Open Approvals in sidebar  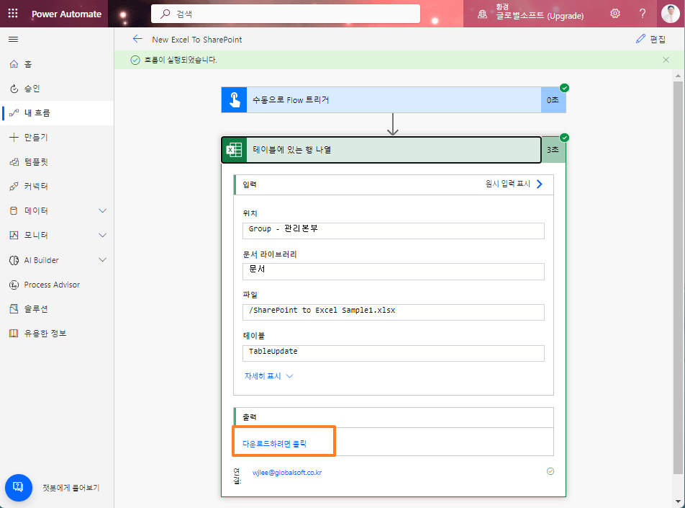(x=57, y=89)
